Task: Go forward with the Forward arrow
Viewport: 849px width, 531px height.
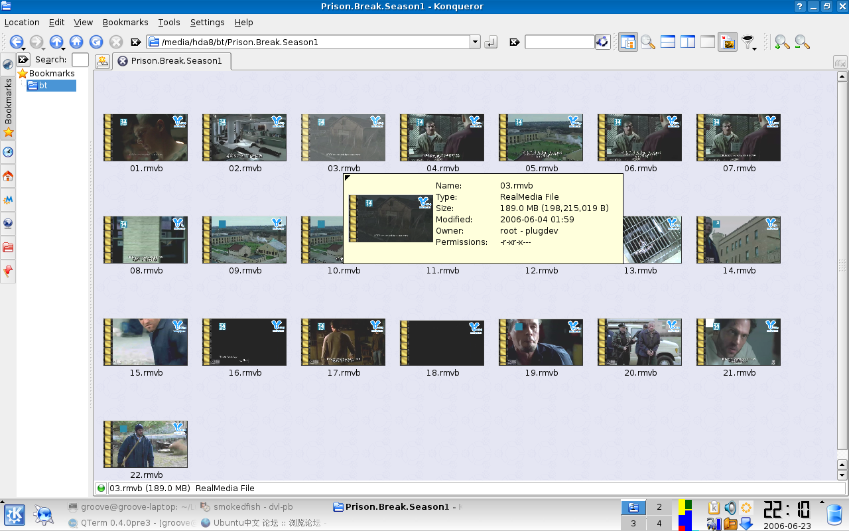Action: (36, 42)
